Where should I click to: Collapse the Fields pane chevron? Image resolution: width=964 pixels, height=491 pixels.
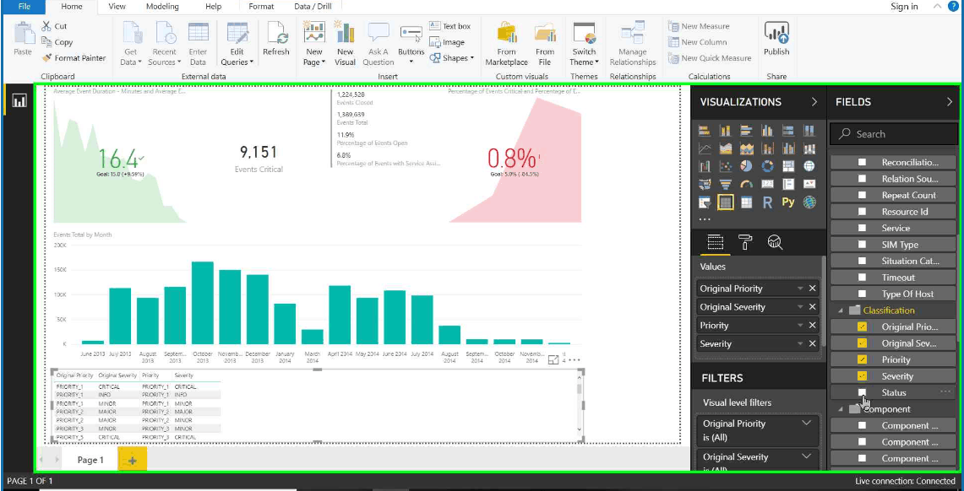(950, 102)
